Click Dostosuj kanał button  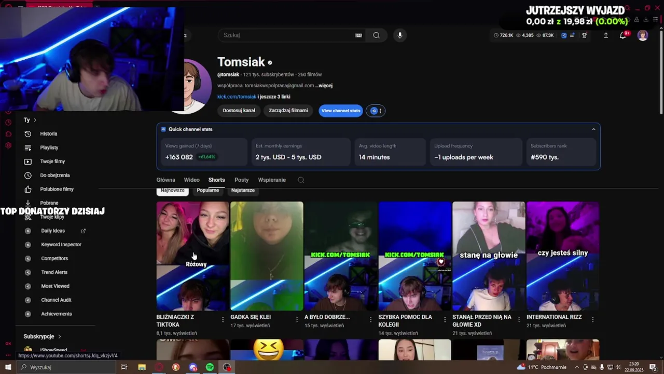point(239,111)
